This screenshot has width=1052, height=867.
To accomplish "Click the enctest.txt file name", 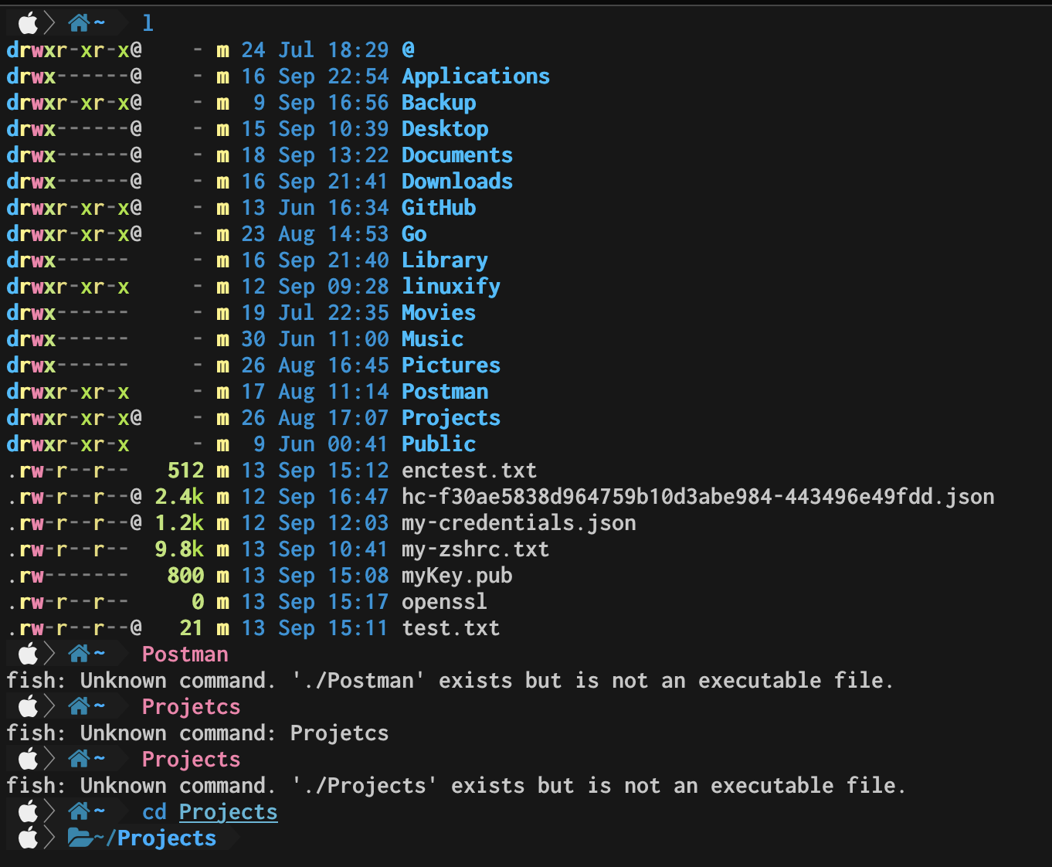I will (x=469, y=470).
